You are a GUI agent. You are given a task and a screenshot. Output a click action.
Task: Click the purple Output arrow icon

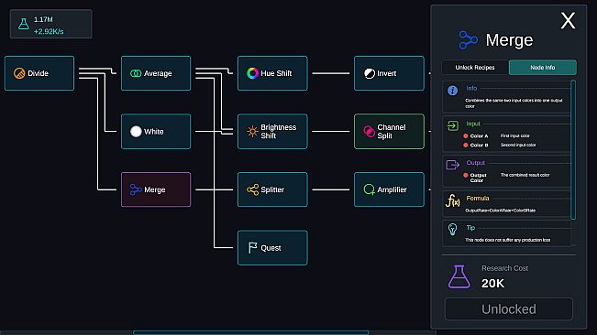click(x=452, y=165)
